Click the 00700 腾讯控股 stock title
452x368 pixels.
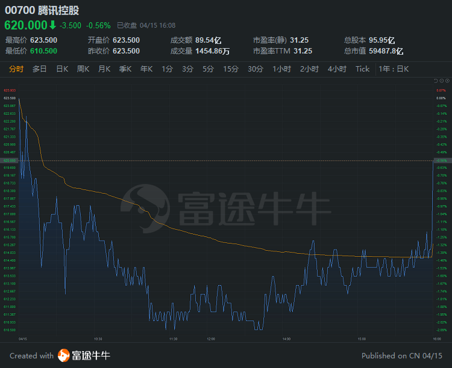(42, 10)
